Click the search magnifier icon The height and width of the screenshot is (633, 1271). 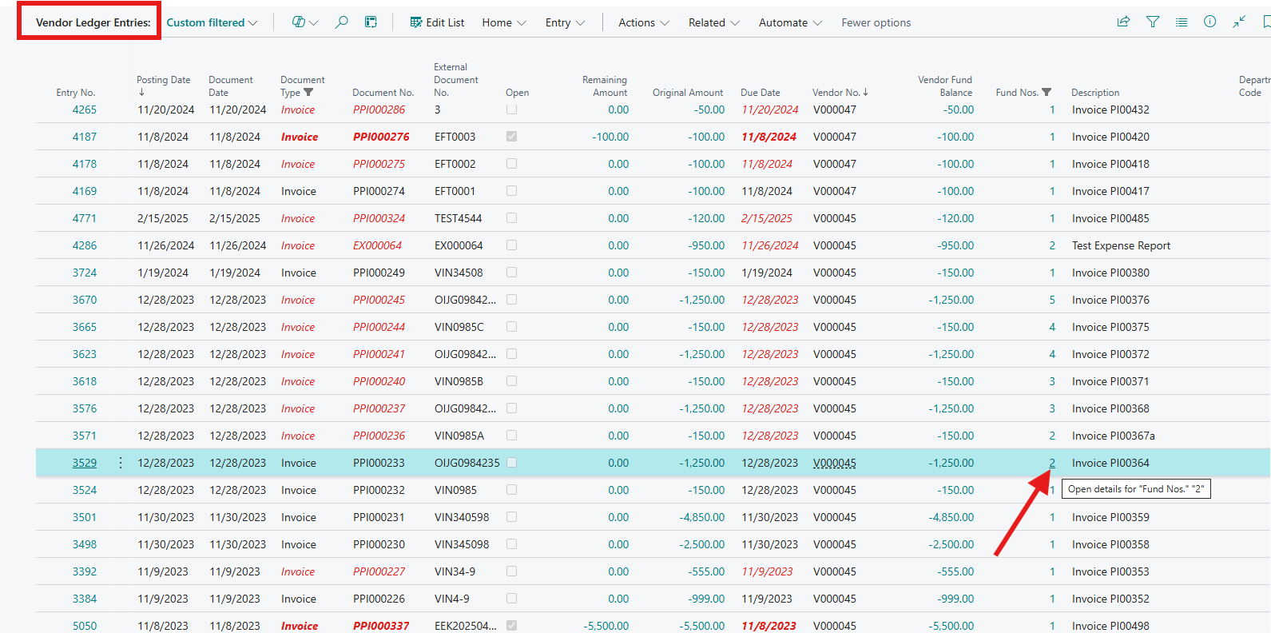click(x=341, y=22)
